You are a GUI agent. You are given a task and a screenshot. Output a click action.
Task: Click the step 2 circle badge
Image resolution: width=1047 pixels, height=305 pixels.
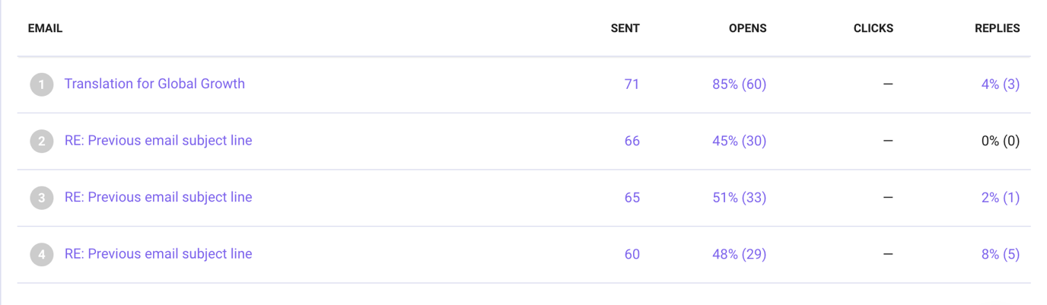(42, 141)
